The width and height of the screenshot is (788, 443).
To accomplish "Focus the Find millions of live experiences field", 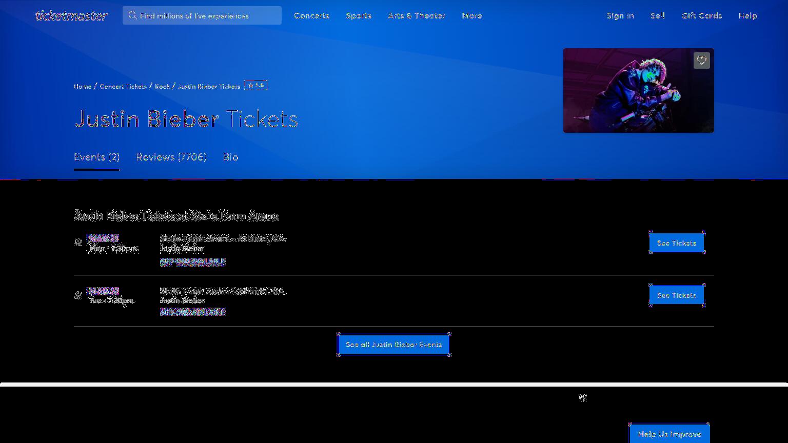I will tap(202, 15).
